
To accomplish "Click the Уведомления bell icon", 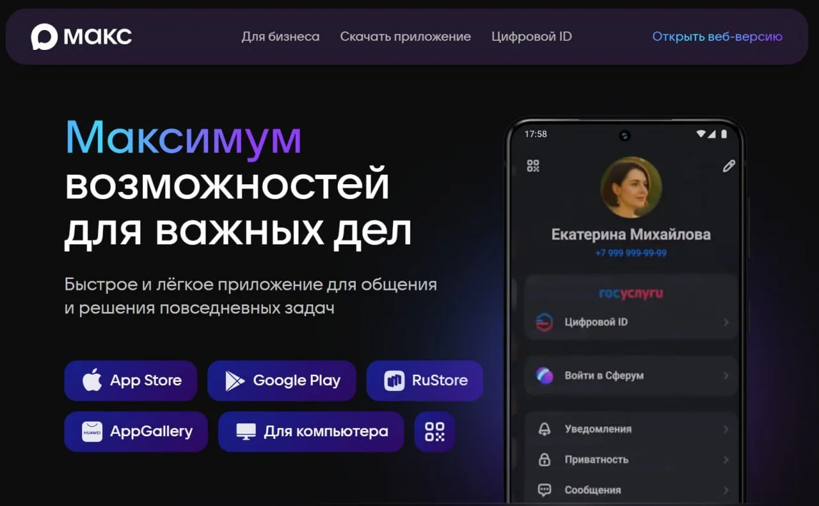I will click(x=546, y=429).
